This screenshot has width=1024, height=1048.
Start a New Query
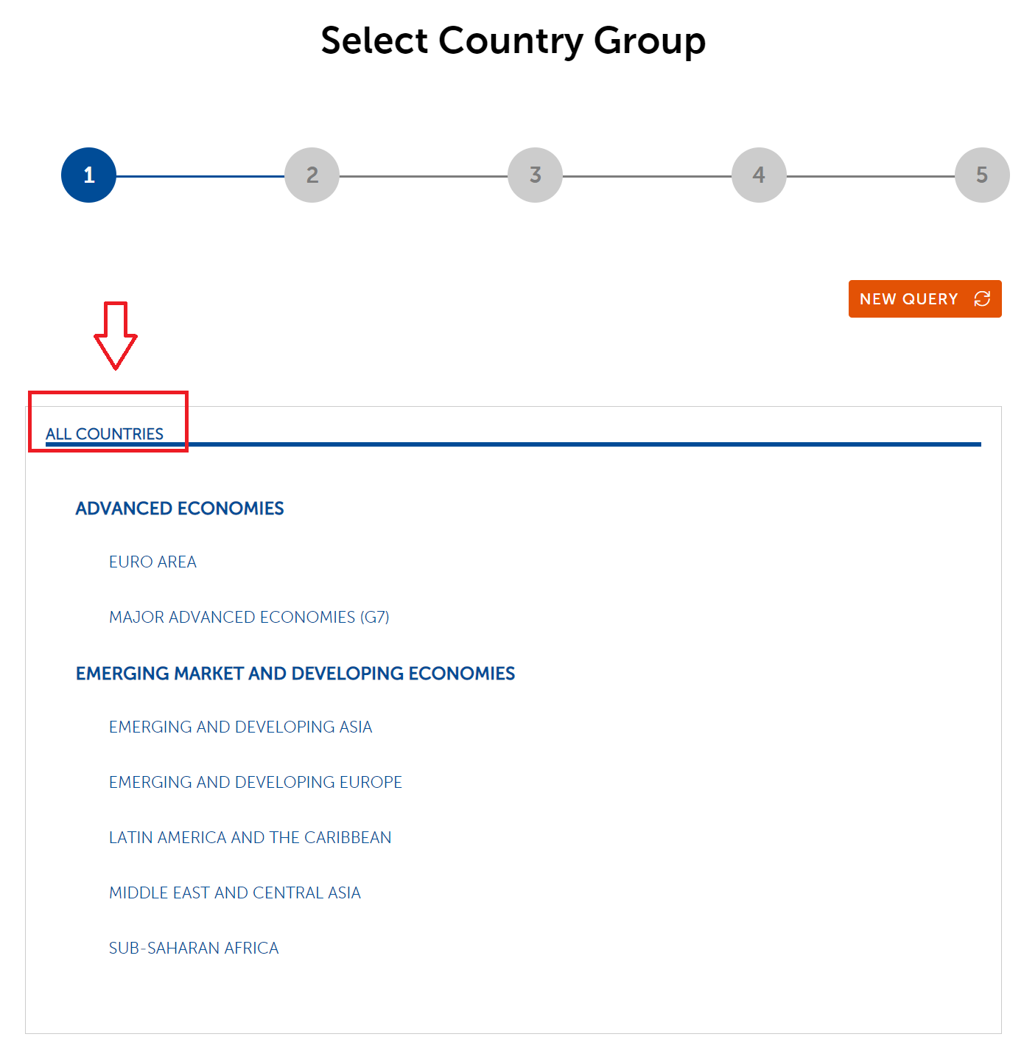909,299
